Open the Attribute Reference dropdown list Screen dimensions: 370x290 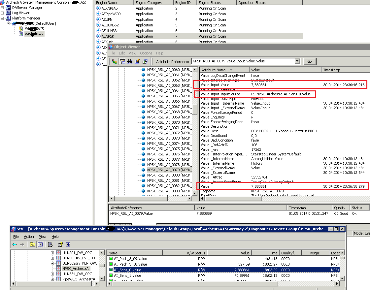[297, 61]
